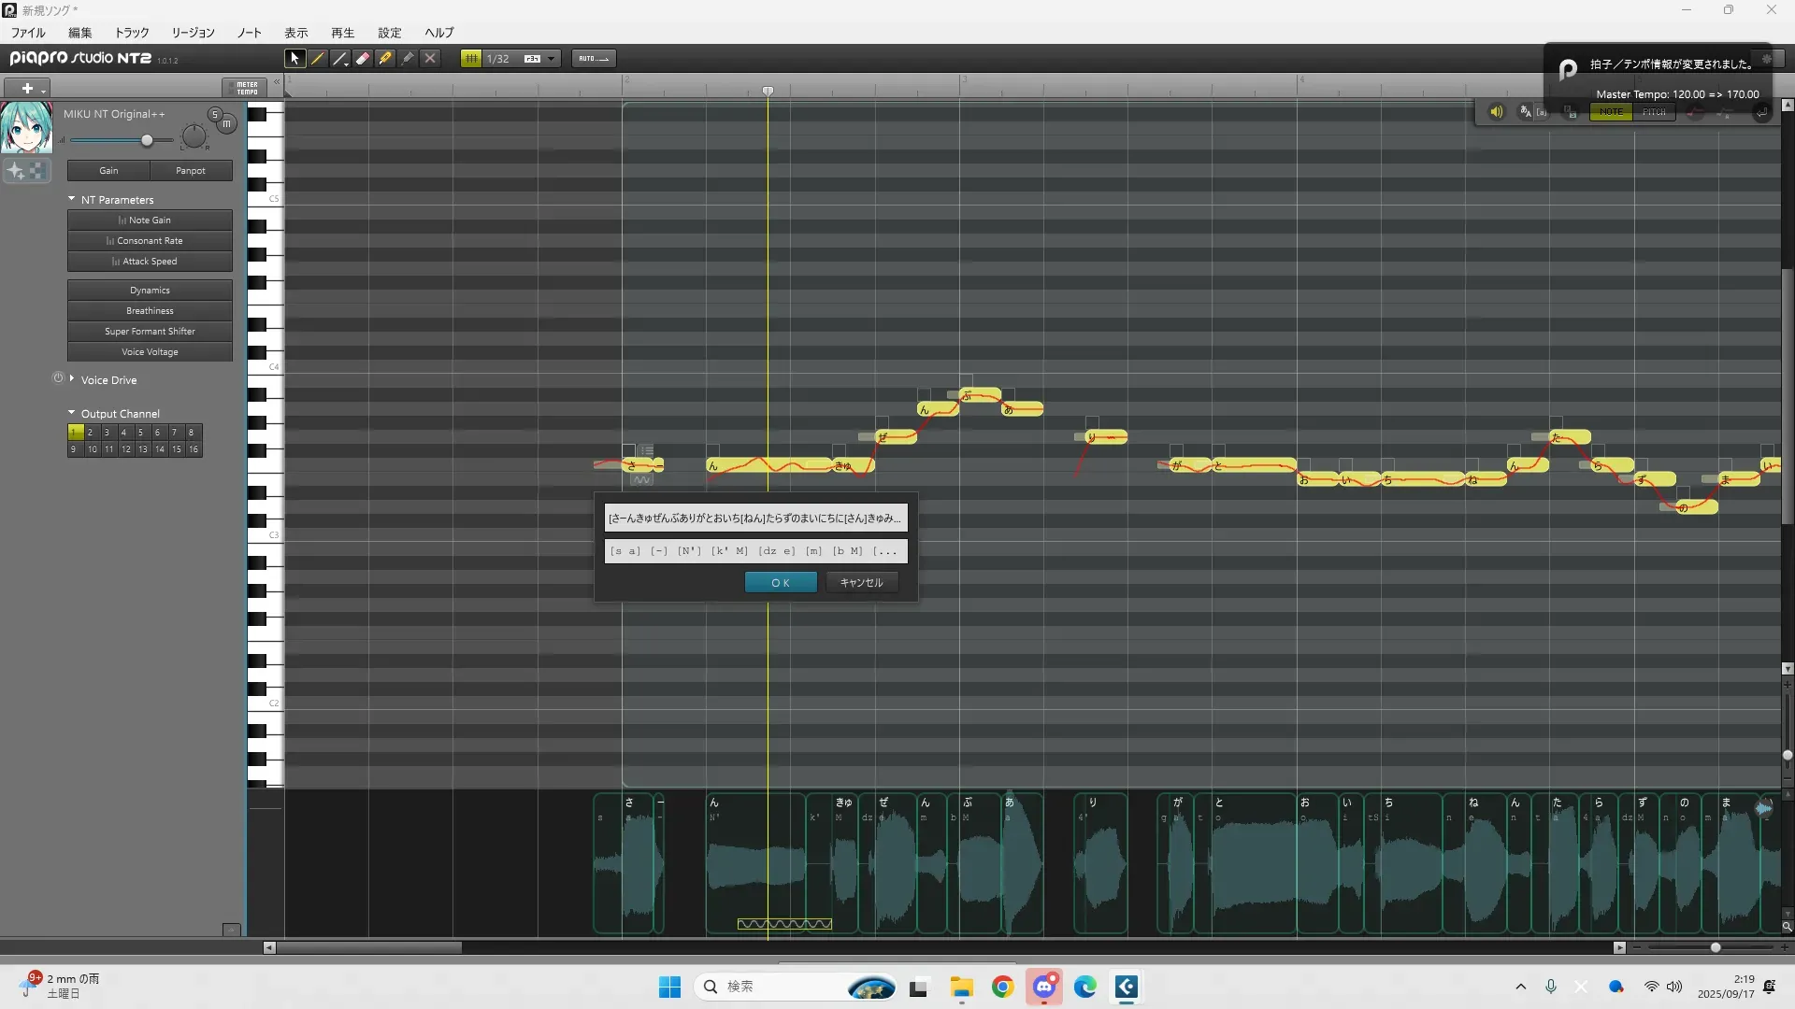Click the キャンセル button
1795x1009 pixels.
[x=861, y=582]
